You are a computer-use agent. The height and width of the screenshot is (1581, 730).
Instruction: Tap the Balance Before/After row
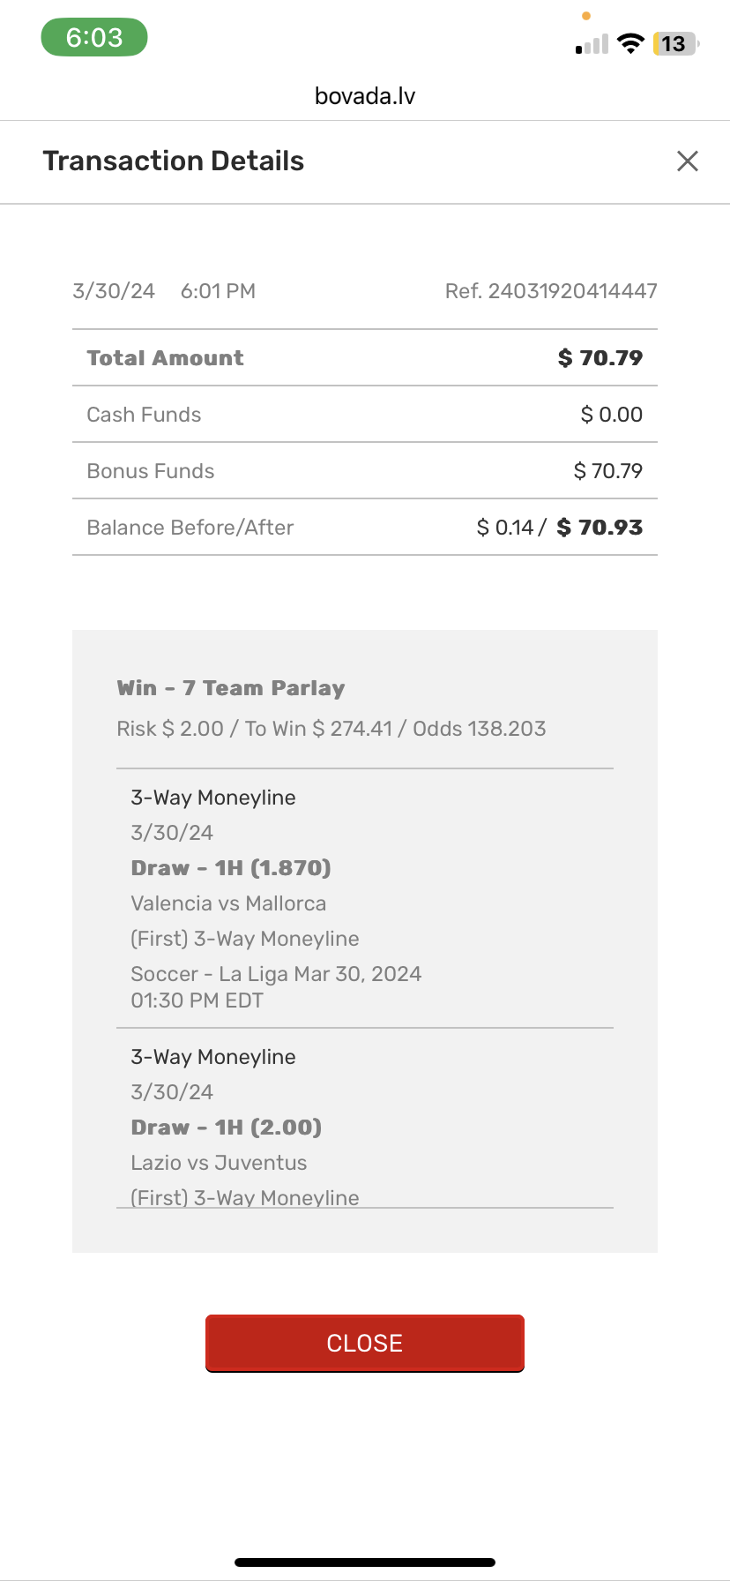pos(365,528)
